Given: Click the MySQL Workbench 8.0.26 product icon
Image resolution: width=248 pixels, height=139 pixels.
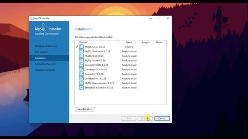Looking at the screenshot, I should click(x=81, y=51).
